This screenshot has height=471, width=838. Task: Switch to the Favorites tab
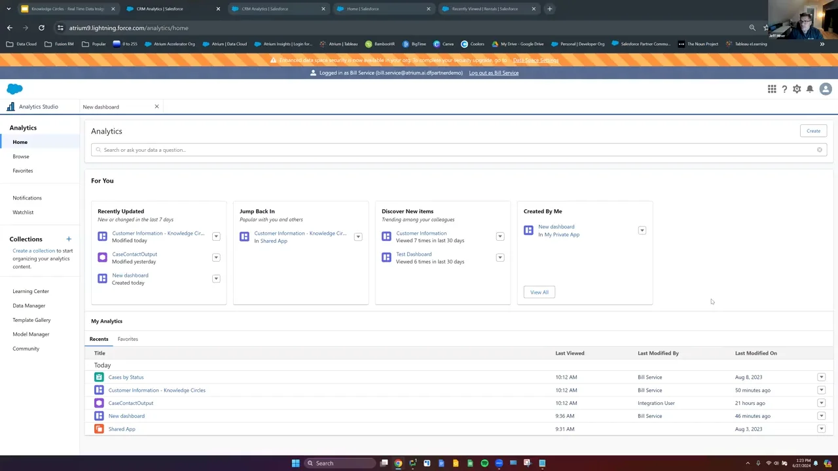tap(128, 339)
